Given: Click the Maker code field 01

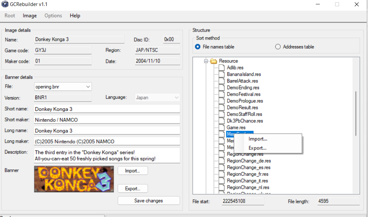Looking at the screenshot, I should pyautogui.click(x=63, y=61).
